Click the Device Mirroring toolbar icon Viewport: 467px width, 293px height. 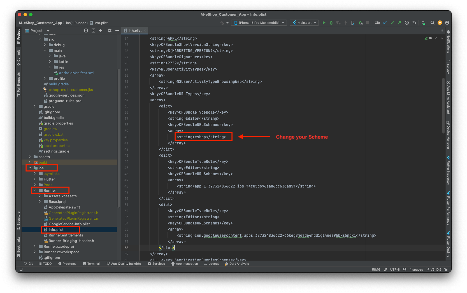click(x=423, y=23)
